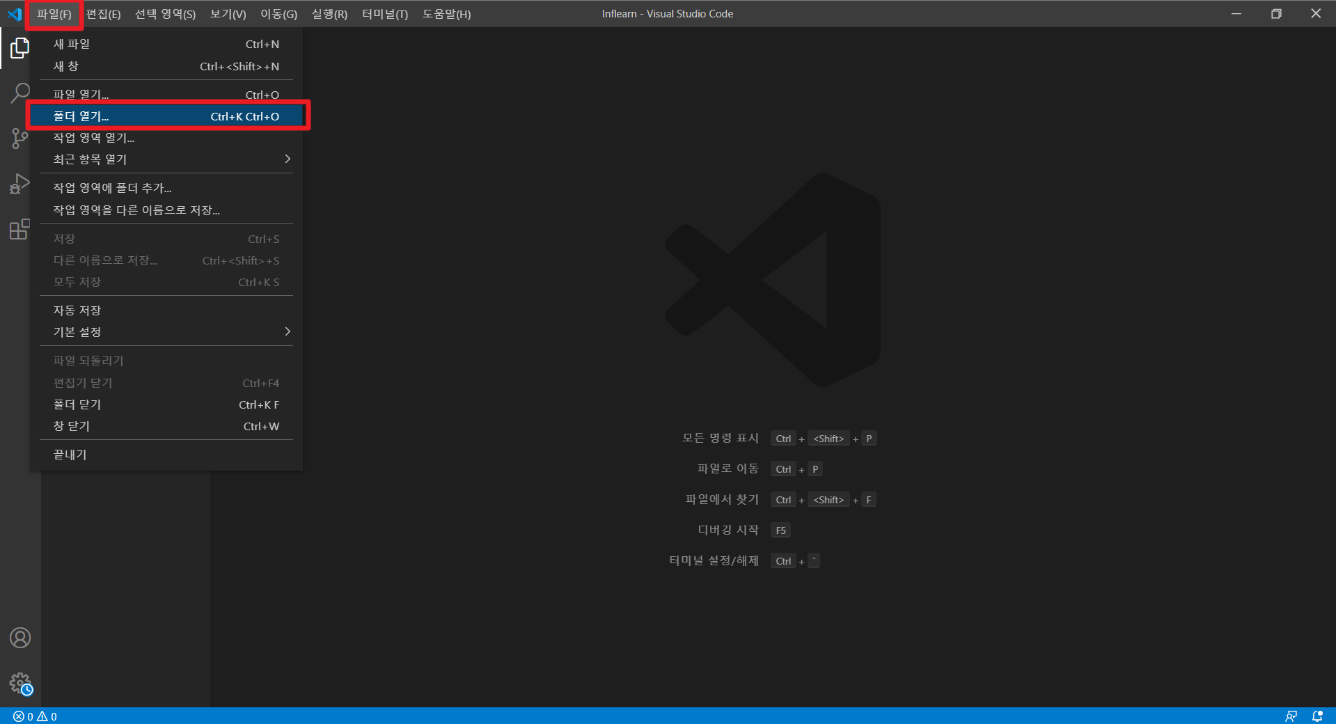The width and height of the screenshot is (1336, 724).
Task: Open the 이동(G) menu
Action: click(x=278, y=14)
